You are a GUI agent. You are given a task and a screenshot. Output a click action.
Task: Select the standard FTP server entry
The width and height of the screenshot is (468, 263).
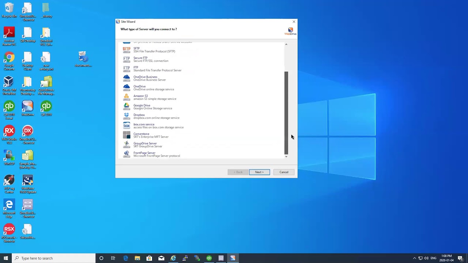pyautogui.click(x=152, y=69)
